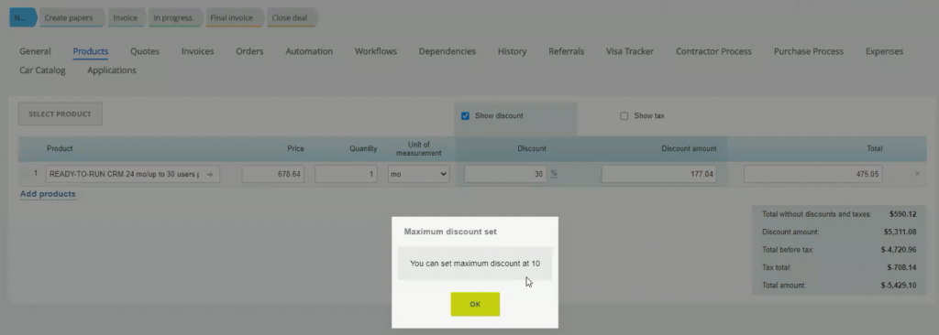Open the Workflows tab

click(376, 51)
